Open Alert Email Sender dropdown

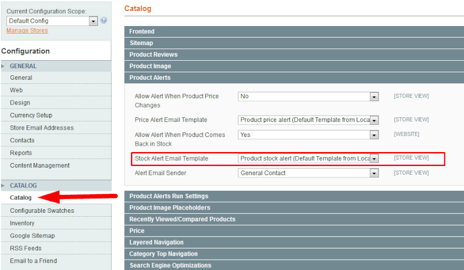308,173
